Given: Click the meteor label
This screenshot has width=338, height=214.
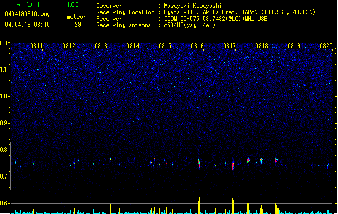Looking at the screenshot, I should (x=76, y=17).
